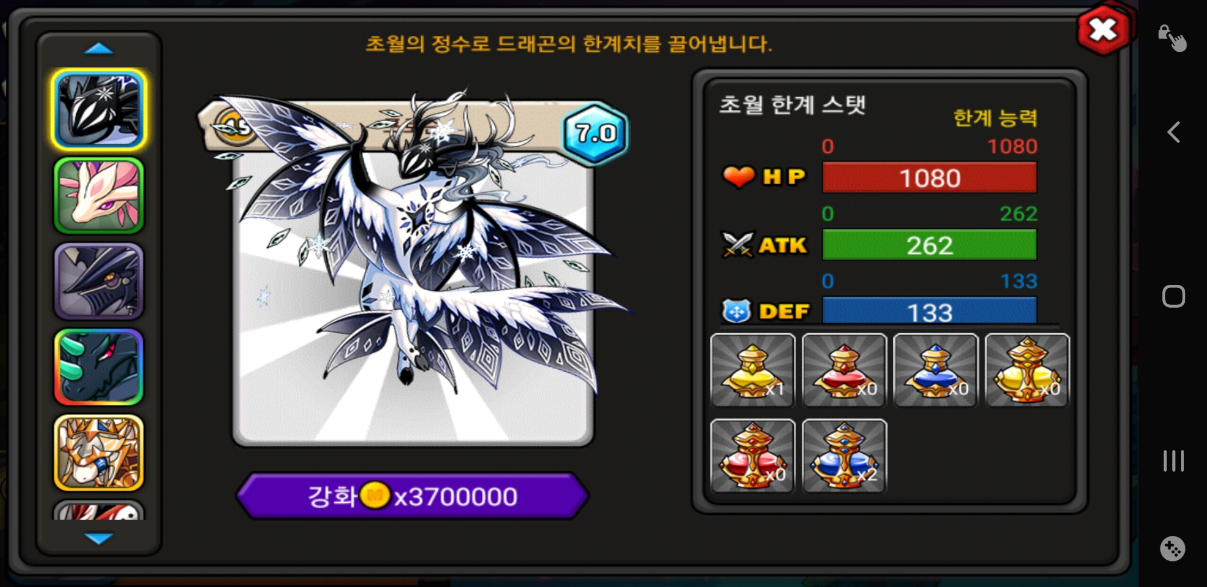Close the transcendence panel with red X
1207x587 pixels.
click(x=1104, y=30)
